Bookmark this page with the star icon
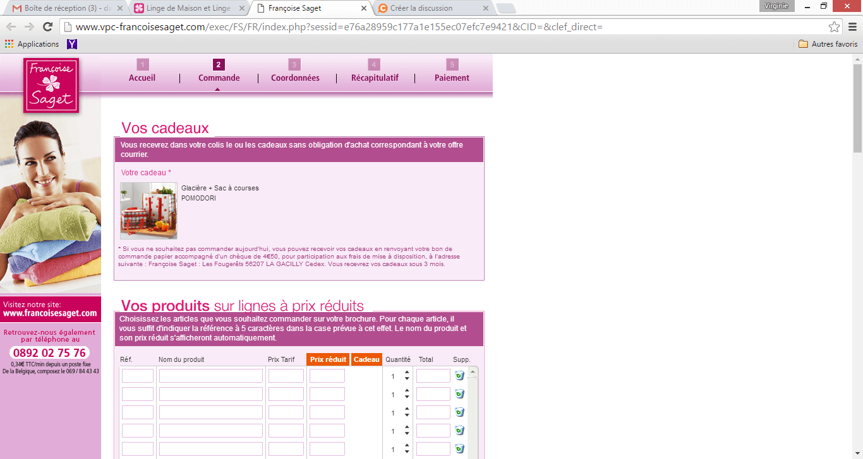 pos(834,27)
